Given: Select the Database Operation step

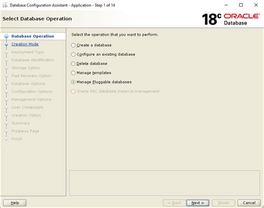Looking at the screenshot, I should pyautogui.click(x=33, y=36).
